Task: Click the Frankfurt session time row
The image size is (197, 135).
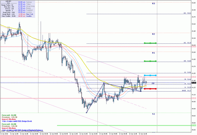Action: click(26, 10)
